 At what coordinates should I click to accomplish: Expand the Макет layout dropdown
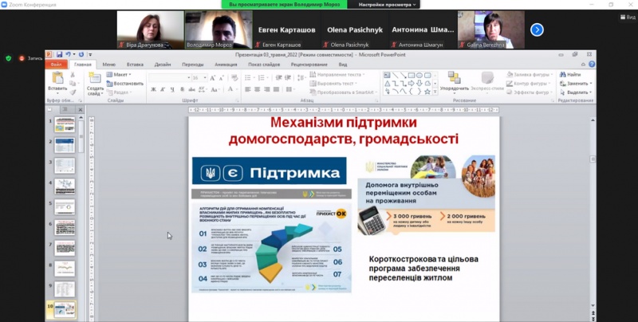pos(120,74)
